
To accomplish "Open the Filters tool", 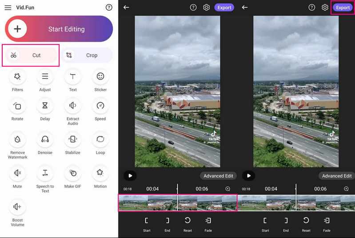I will (x=17, y=77).
